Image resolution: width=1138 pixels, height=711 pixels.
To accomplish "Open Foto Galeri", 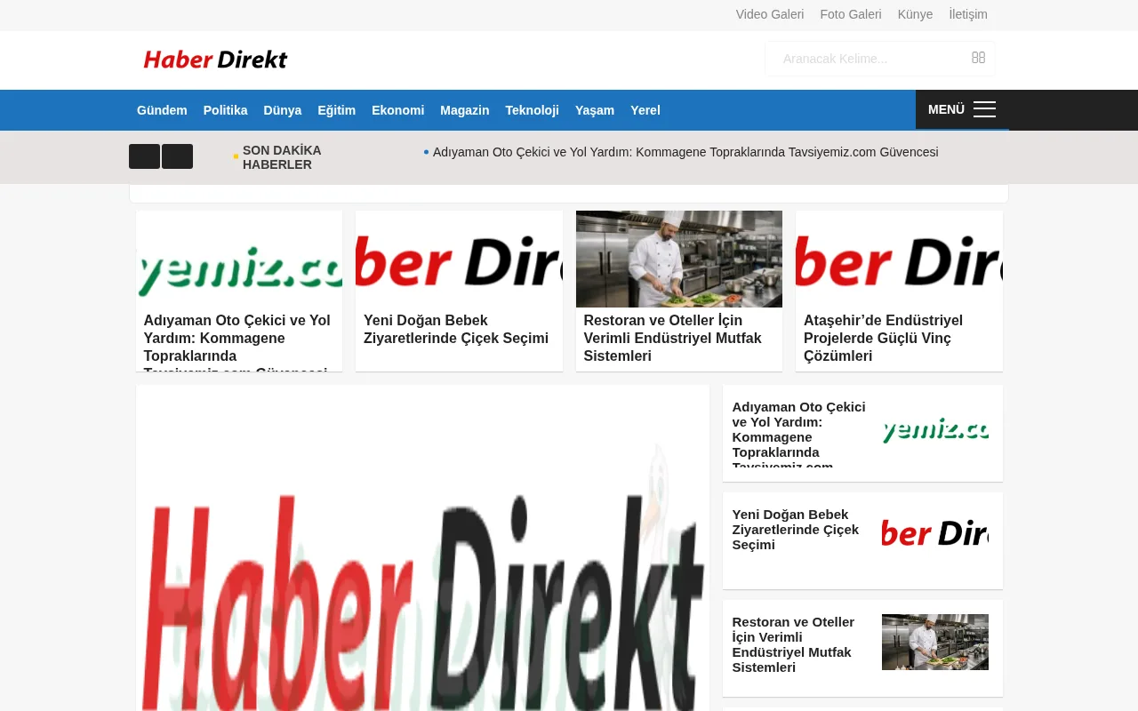I will 850,14.
